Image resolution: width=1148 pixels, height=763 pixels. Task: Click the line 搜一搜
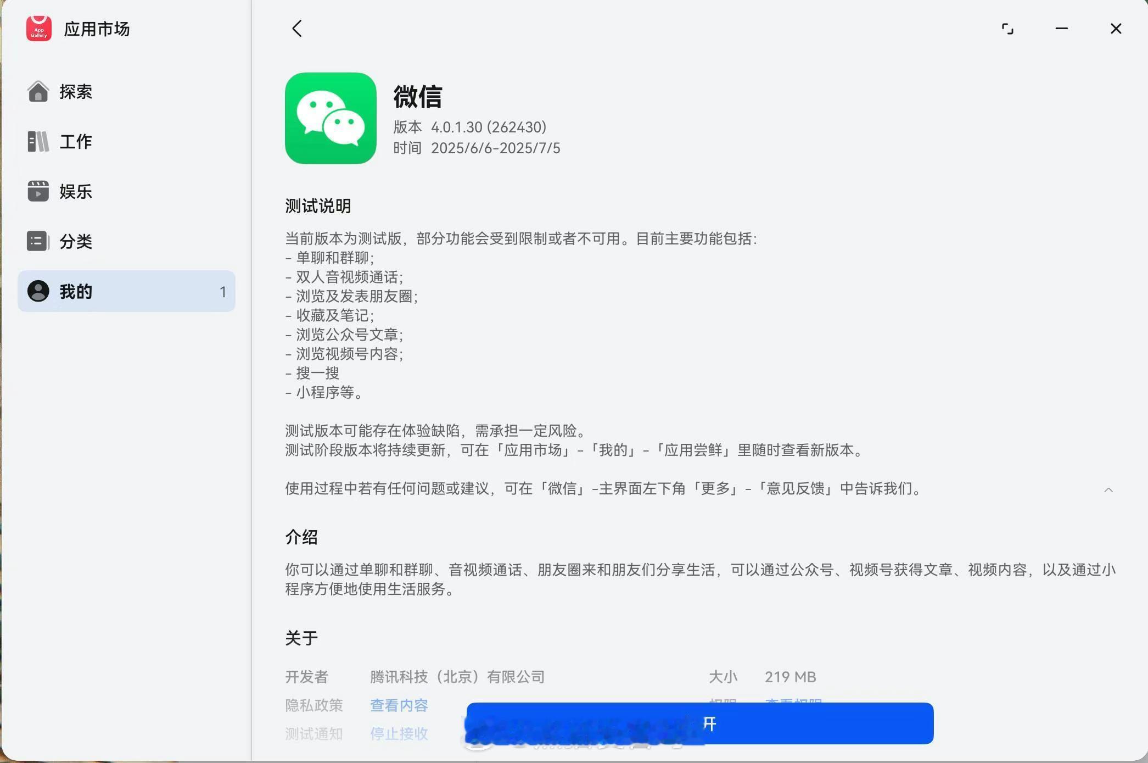(x=312, y=373)
